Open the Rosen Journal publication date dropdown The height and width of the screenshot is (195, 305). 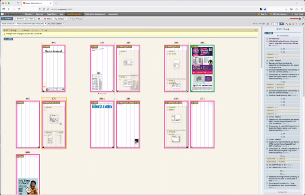tap(24, 24)
